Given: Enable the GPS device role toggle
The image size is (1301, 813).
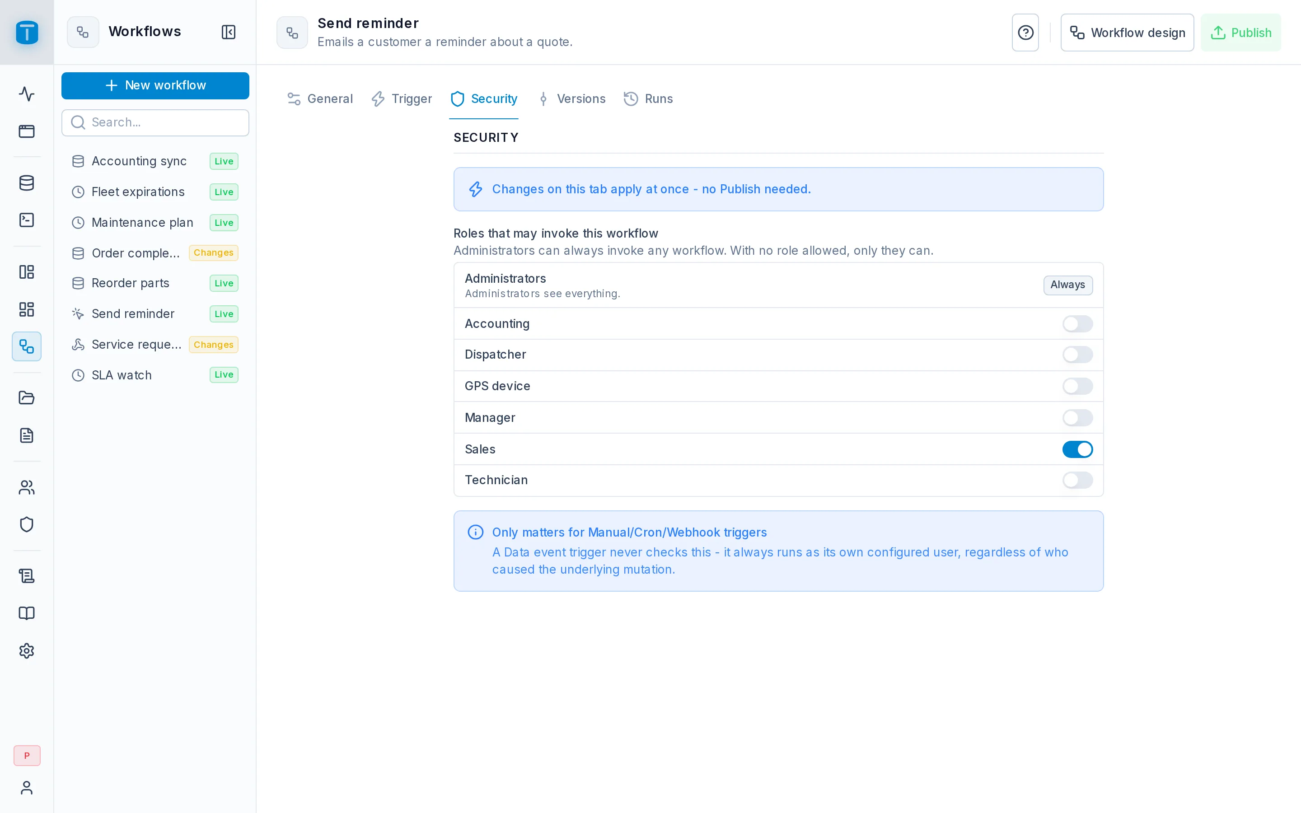Looking at the screenshot, I should (x=1077, y=386).
